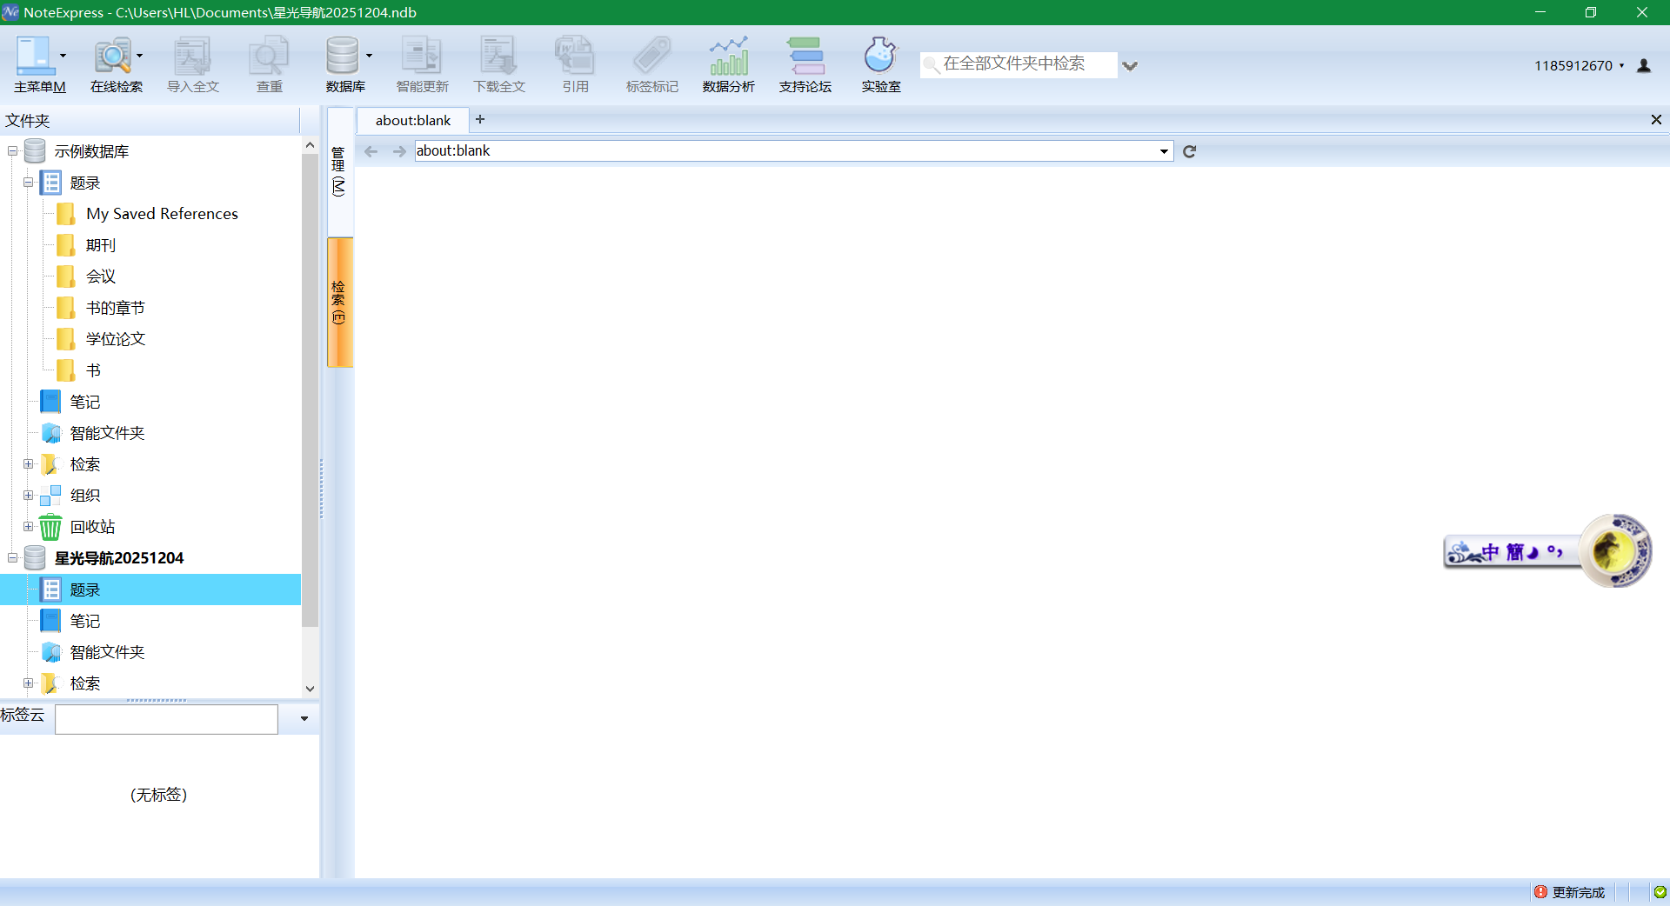Switch to the about:blank tab
This screenshot has height=906, width=1670.
click(413, 121)
